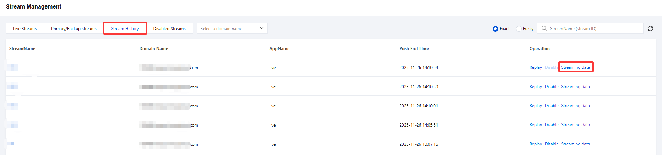Disable the stream ended at 14:10:01
The width and height of the screenshot is (662, 155).
pyautogui.click(x=552, y=106)
